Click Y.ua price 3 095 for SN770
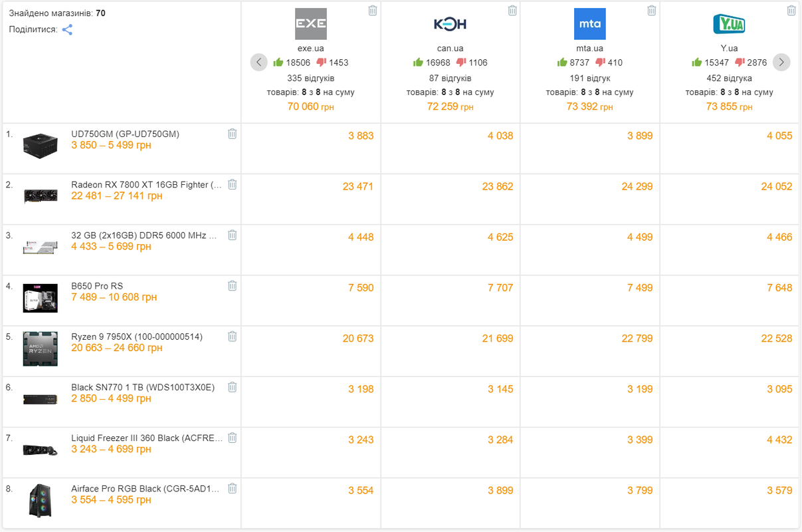The height and width of the screenshot is (532, 802). 779,389
